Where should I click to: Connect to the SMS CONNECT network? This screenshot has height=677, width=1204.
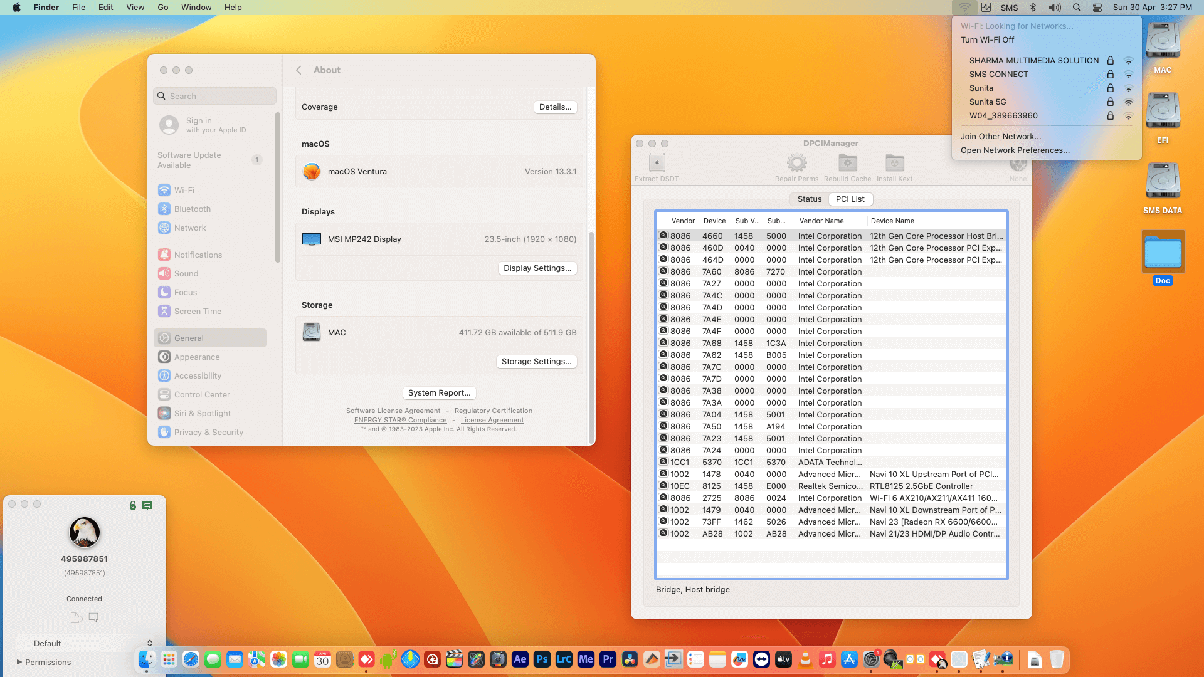[x=1047, y=74]
